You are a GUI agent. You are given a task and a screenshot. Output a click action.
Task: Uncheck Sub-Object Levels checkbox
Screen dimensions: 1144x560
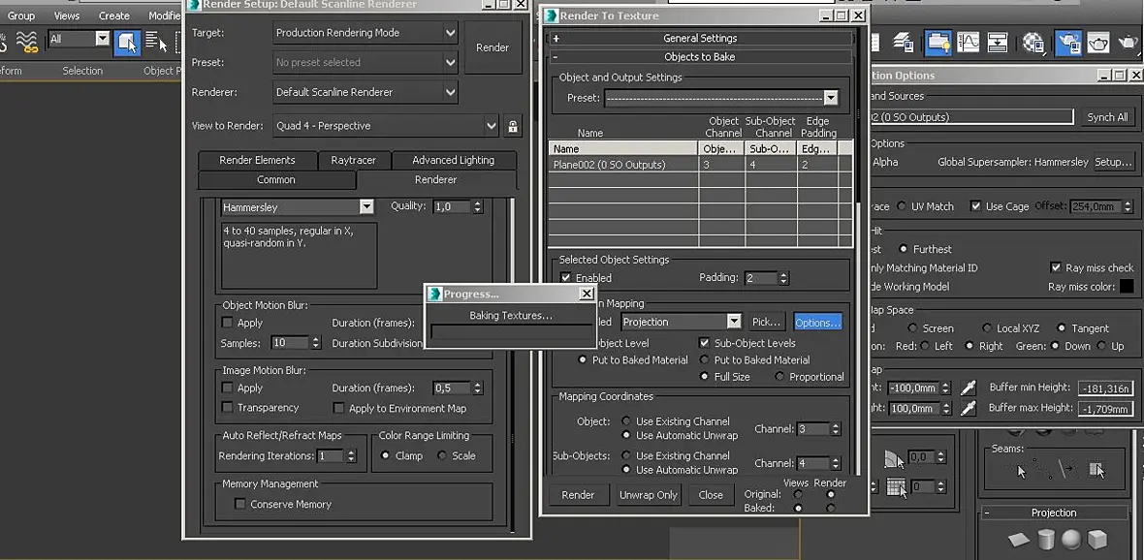coord(704,343)
